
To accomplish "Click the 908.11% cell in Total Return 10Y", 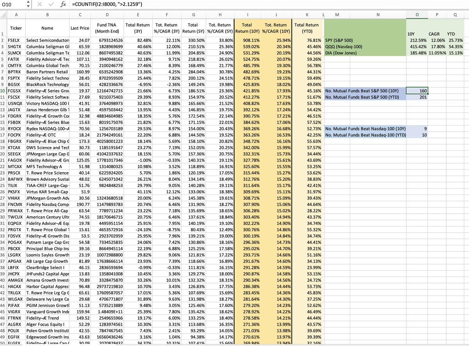I will click(x=248, y=40).
